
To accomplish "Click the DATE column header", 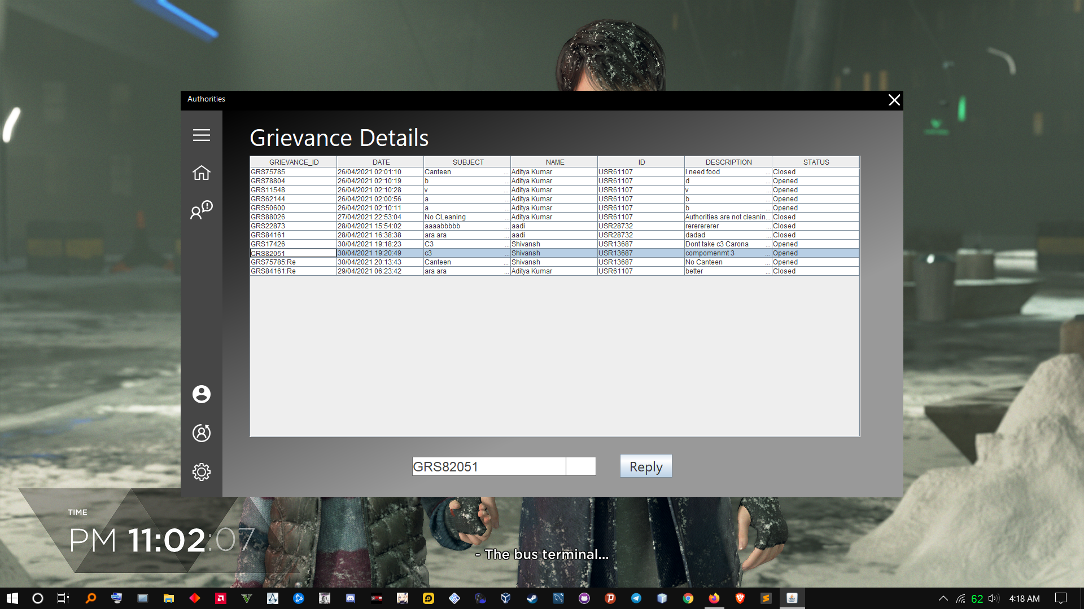I will pos(381,162).
